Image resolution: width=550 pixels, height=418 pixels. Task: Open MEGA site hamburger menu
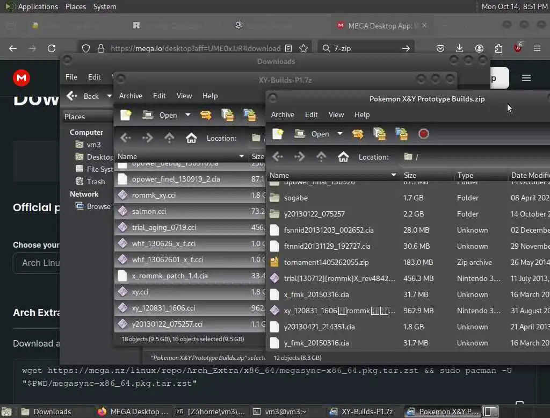click(x=526, y=77)
